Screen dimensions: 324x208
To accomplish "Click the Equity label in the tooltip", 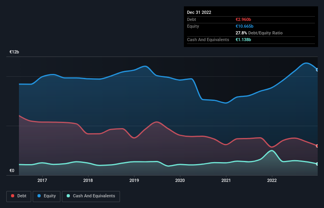I will pyautogui.click(x=193, y=26).
